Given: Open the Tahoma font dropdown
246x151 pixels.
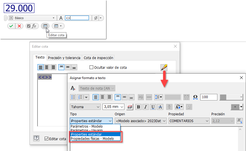Looking at the screenshot, I should click(85, 107).
